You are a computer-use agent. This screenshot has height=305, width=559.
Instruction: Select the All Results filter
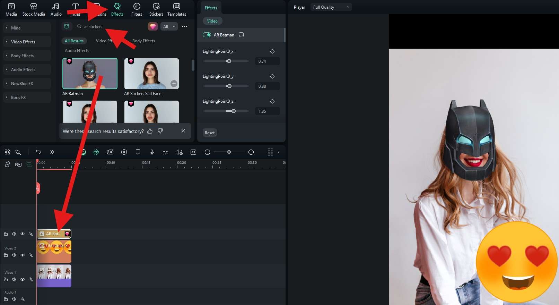pyautogui.click(x=74, y=41)
